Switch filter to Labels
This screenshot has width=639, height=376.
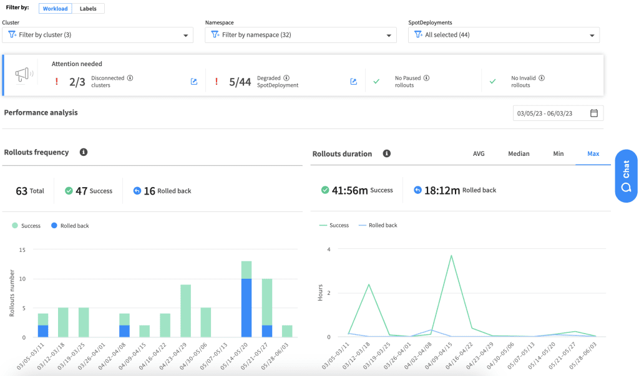88,9
